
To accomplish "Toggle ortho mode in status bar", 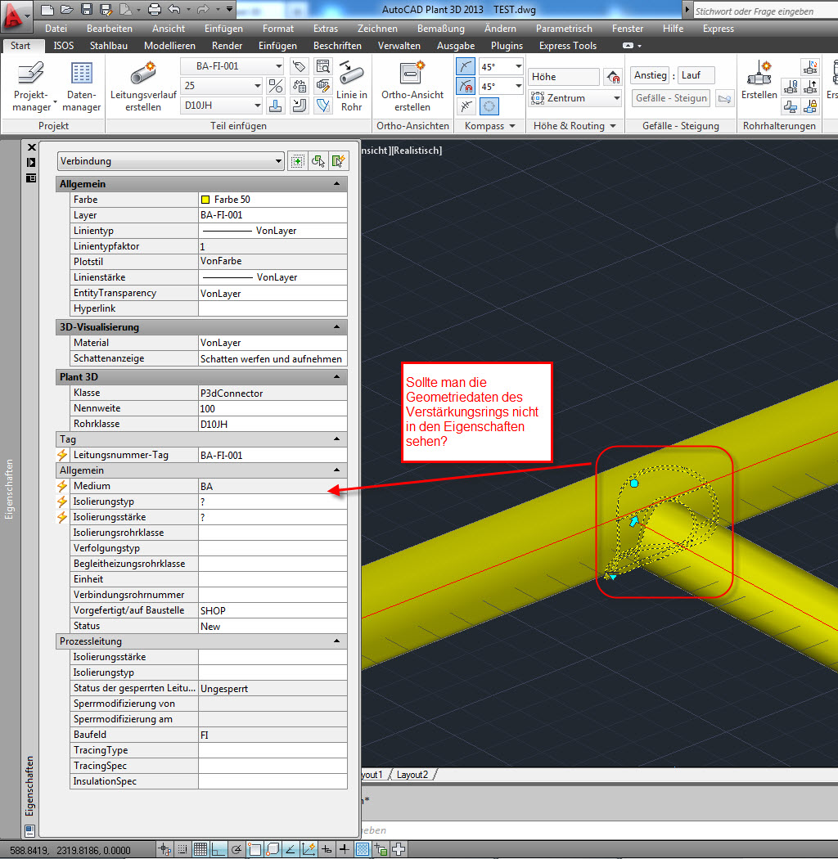I will pos(219,850).
